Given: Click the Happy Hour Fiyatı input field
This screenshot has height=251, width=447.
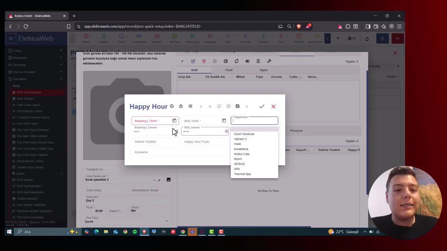Looking at the screenshot, I should 205,142.
